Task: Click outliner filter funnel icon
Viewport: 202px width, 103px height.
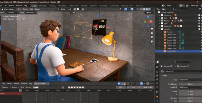Action: click(x=200, y=9)
